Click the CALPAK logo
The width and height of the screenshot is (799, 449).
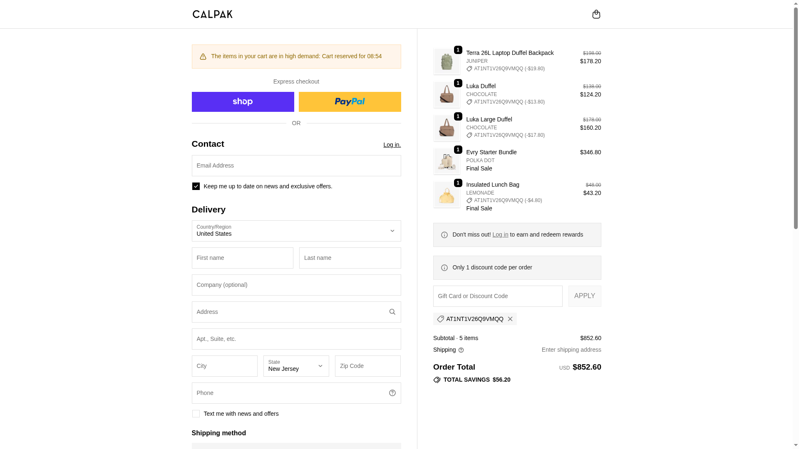pos(212,14)
